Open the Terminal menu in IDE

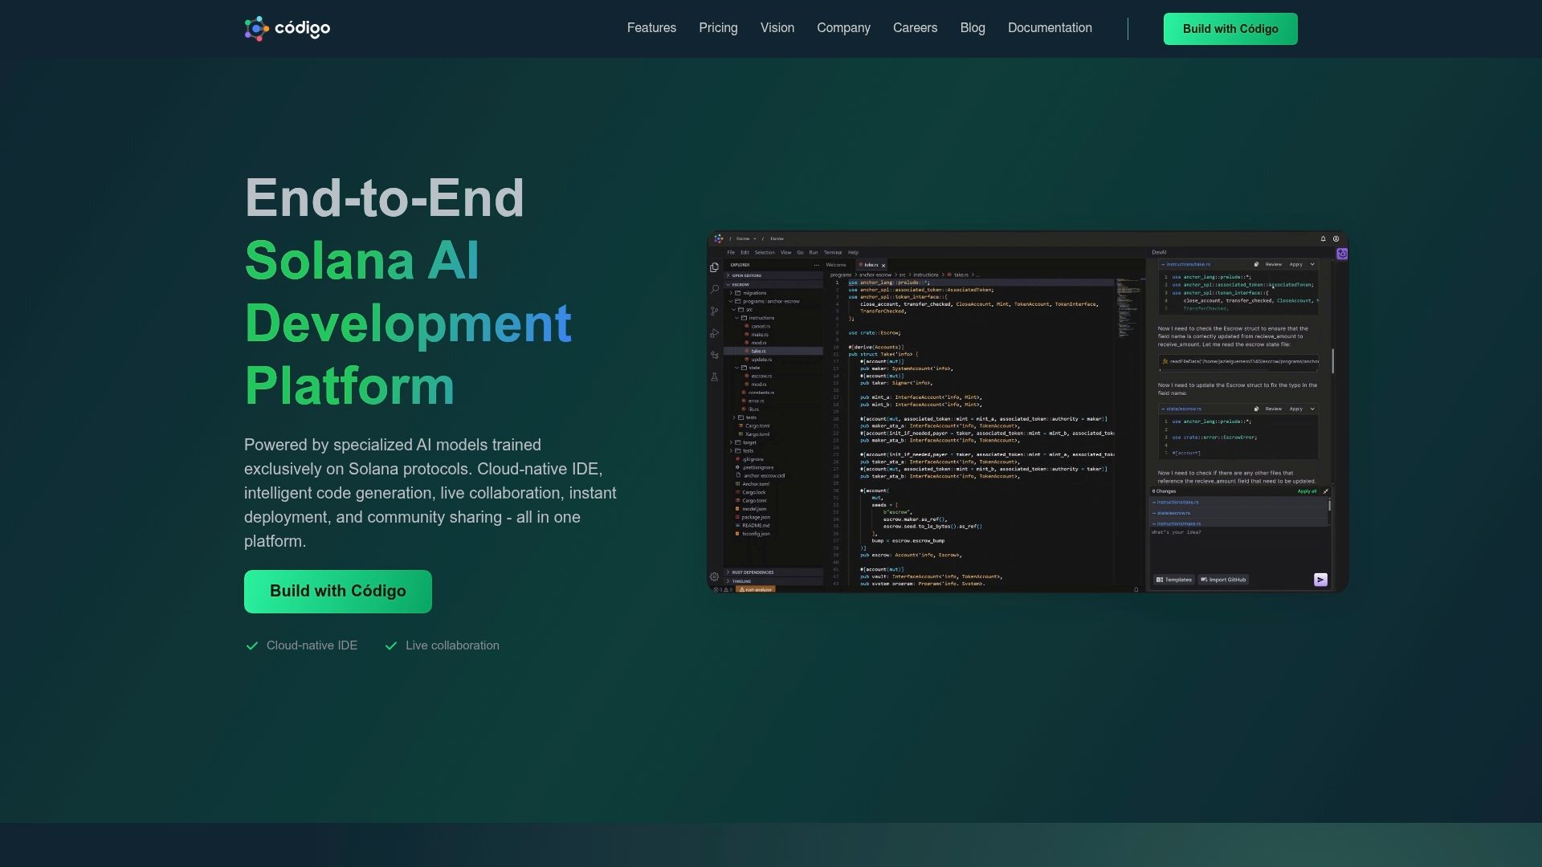click(x=833, y=252)
